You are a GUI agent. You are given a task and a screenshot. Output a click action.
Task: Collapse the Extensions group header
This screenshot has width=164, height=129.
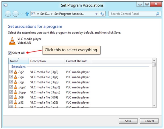click(19, 67)
